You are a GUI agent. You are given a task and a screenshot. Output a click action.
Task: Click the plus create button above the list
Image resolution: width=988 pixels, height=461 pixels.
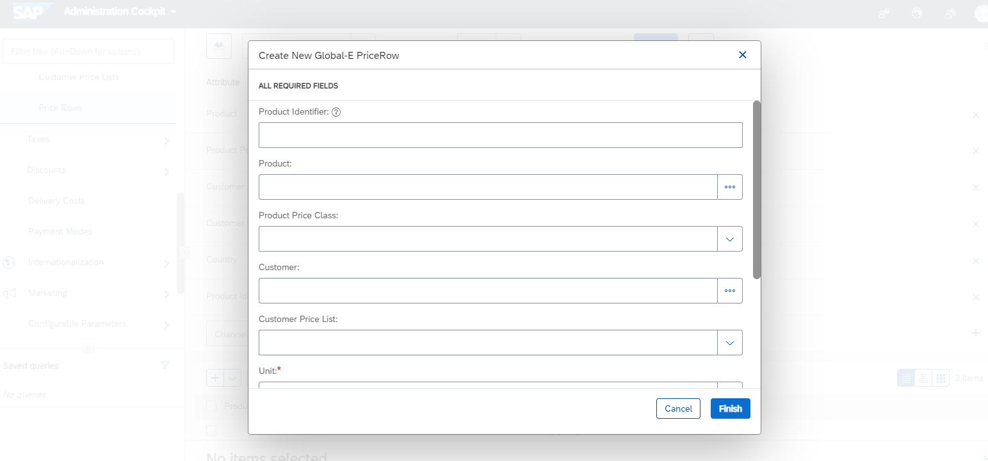coord(215,378)
